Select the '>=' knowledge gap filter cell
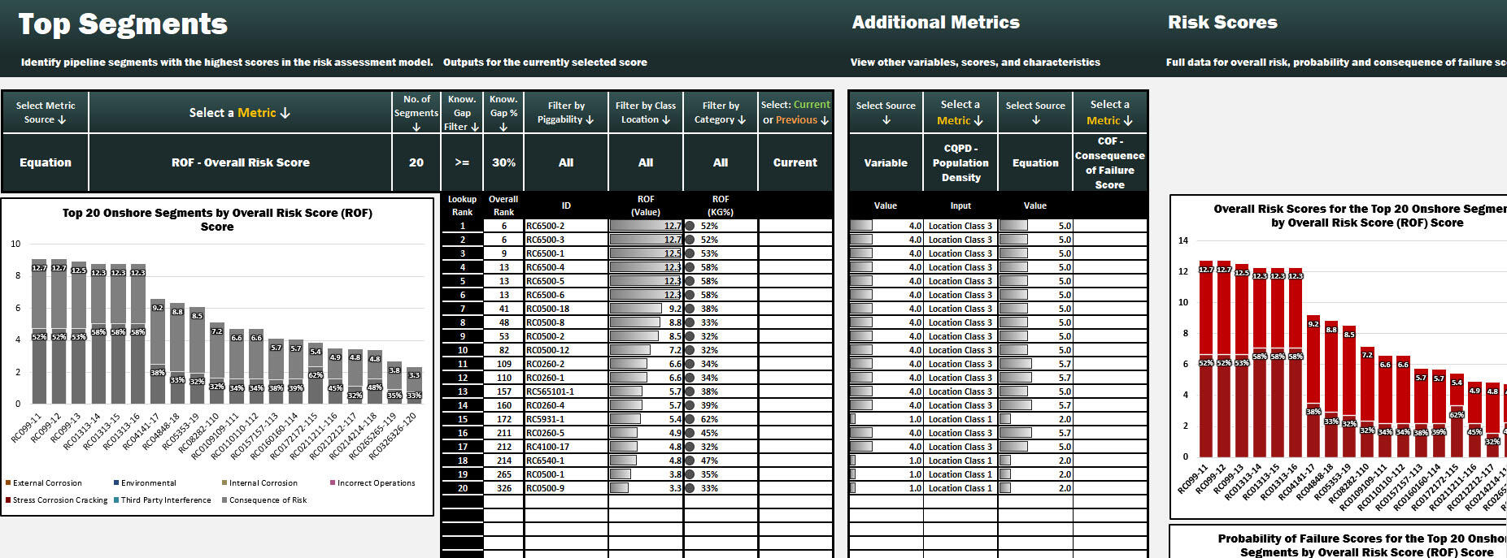This screenshot has height=558, width=1507. click(x=461, y=162)
